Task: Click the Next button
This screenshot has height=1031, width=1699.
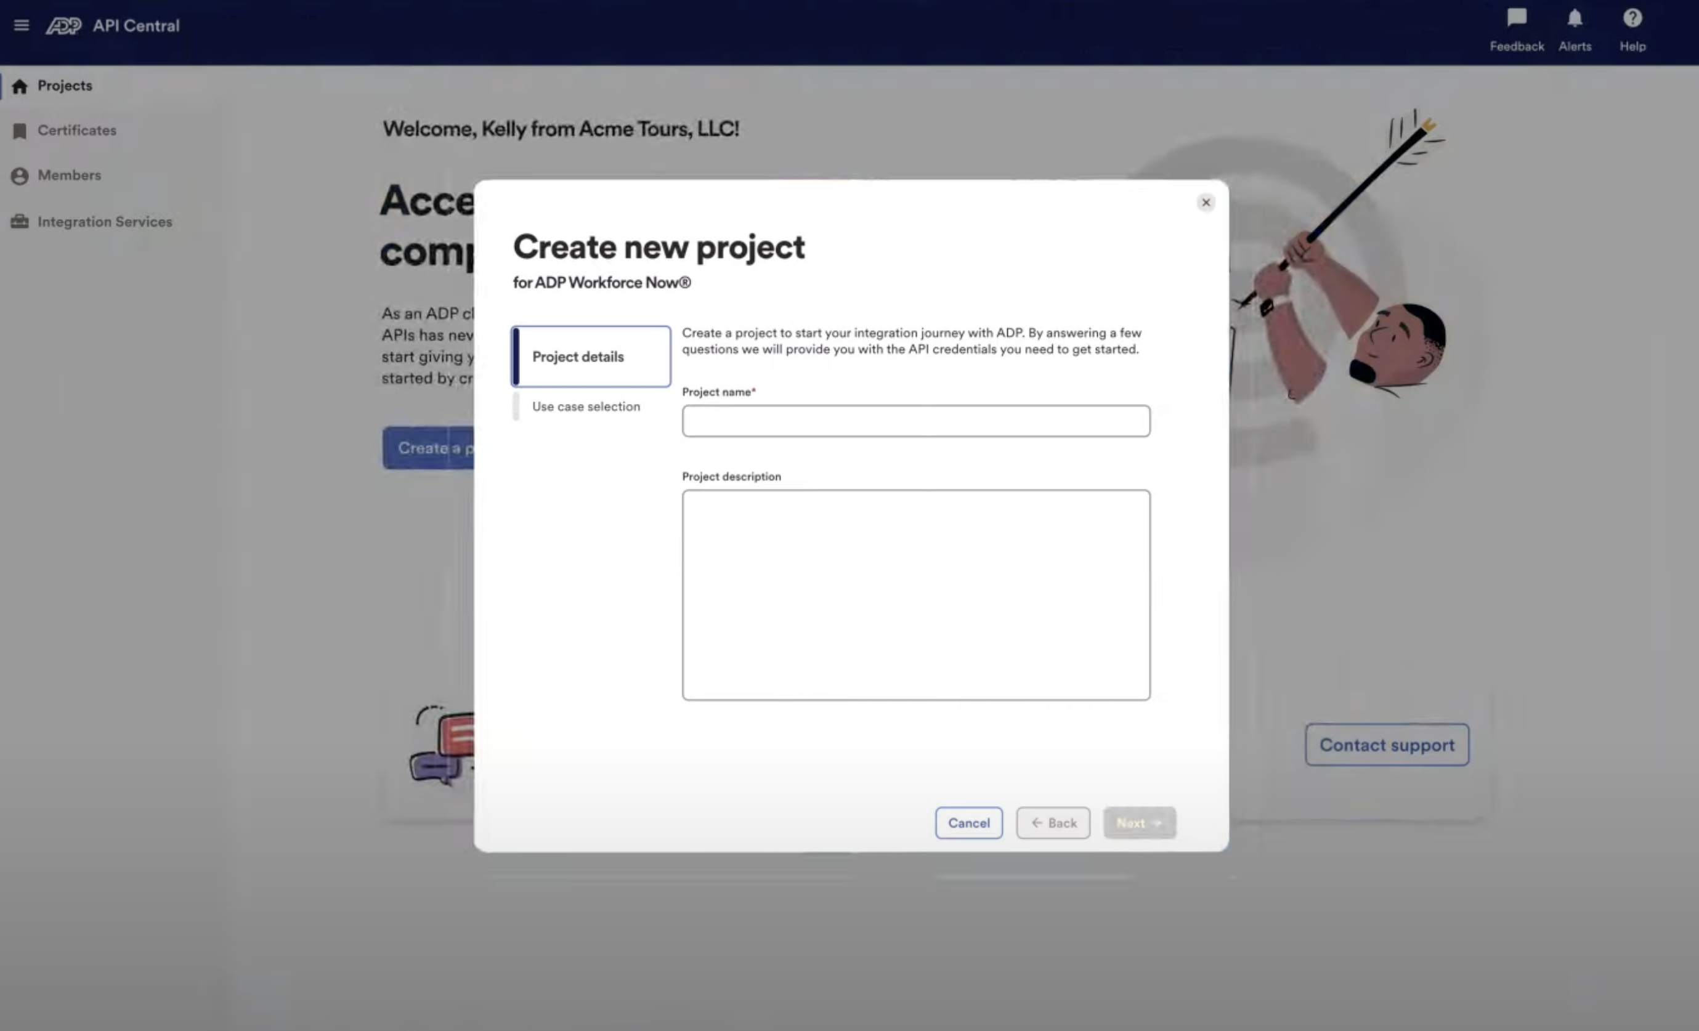Action: point(1139,823)
